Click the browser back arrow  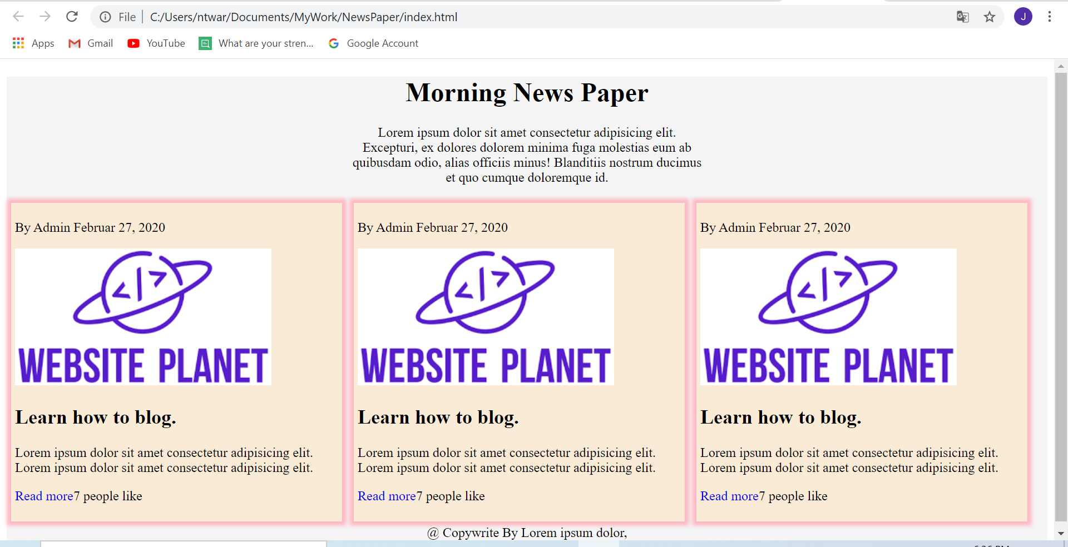(x=18, y=17)
